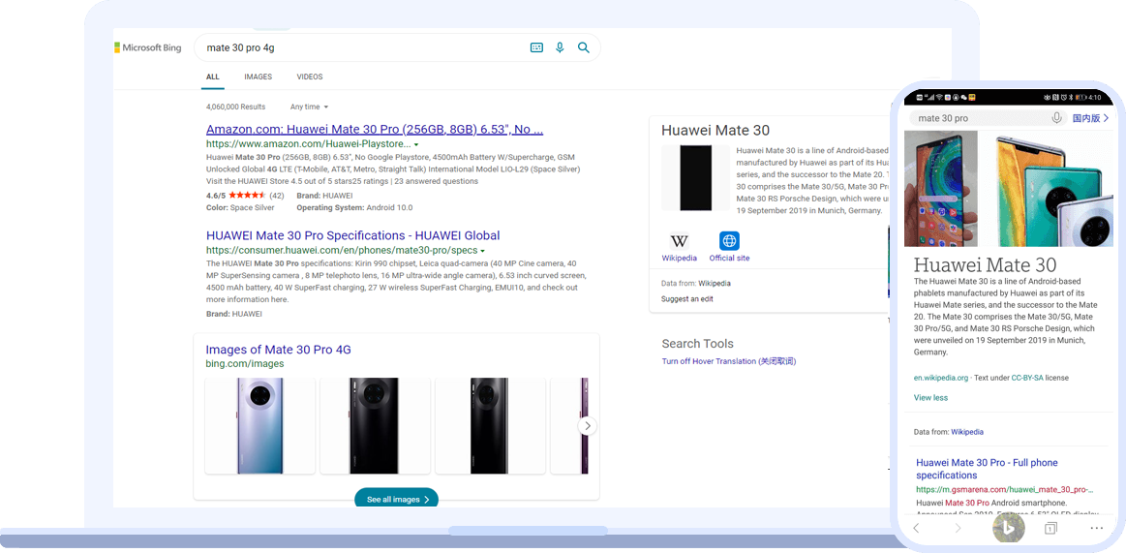Tap the Bing button in mobile toolbar
Screen dimensions: 1126x553
click(1008, 528)
